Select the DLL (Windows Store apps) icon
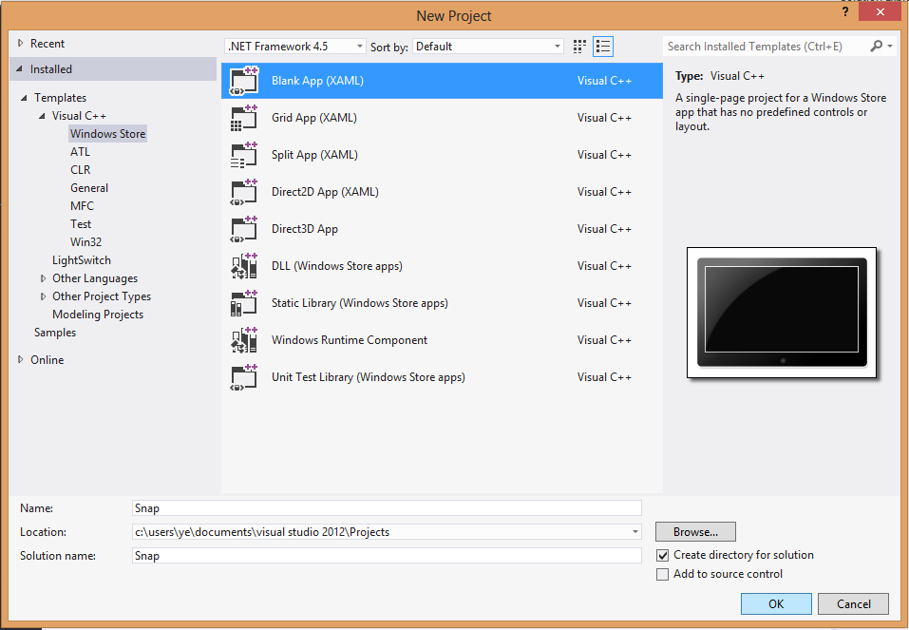 click(x=244, y=266)
